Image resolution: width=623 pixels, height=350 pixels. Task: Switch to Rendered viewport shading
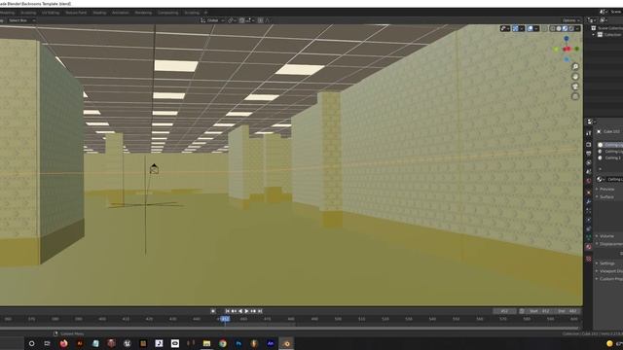pos(571,28)
